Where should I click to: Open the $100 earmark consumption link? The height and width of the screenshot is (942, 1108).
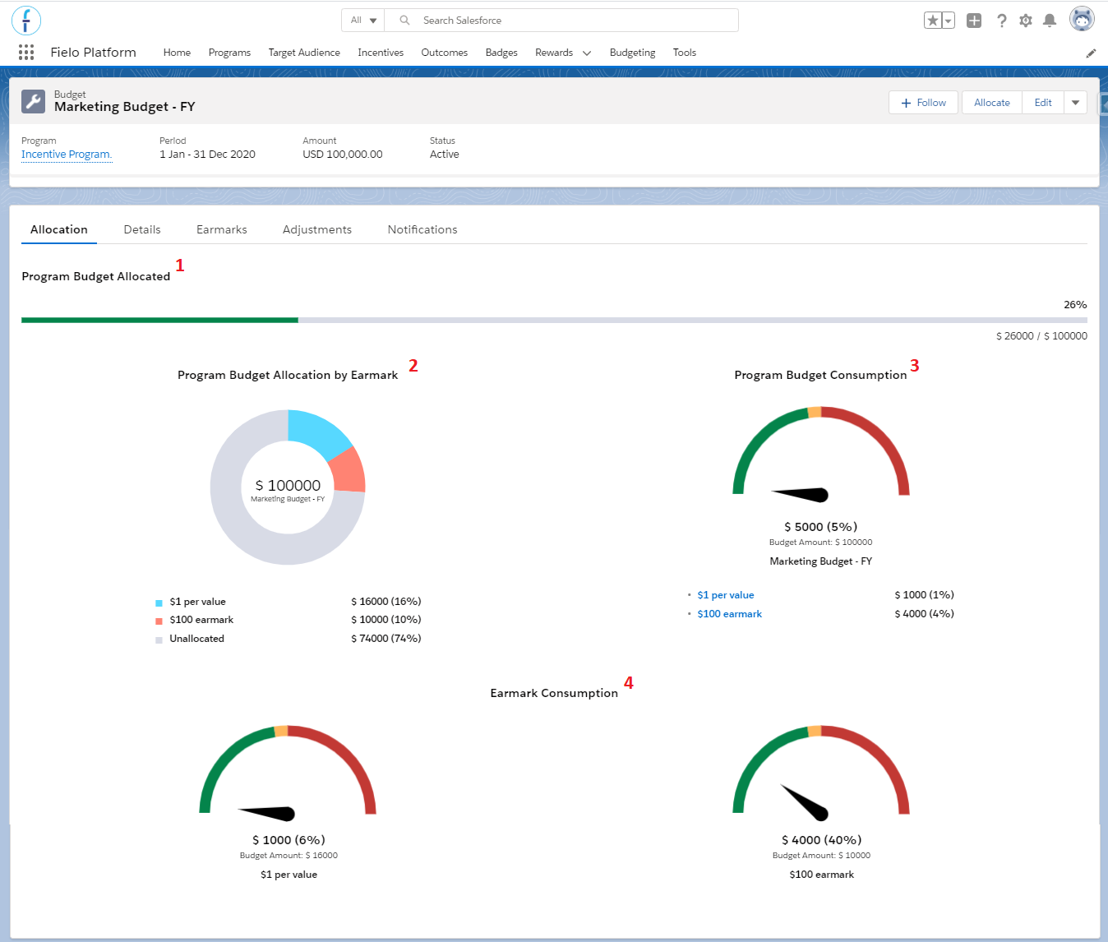(730, 614)
